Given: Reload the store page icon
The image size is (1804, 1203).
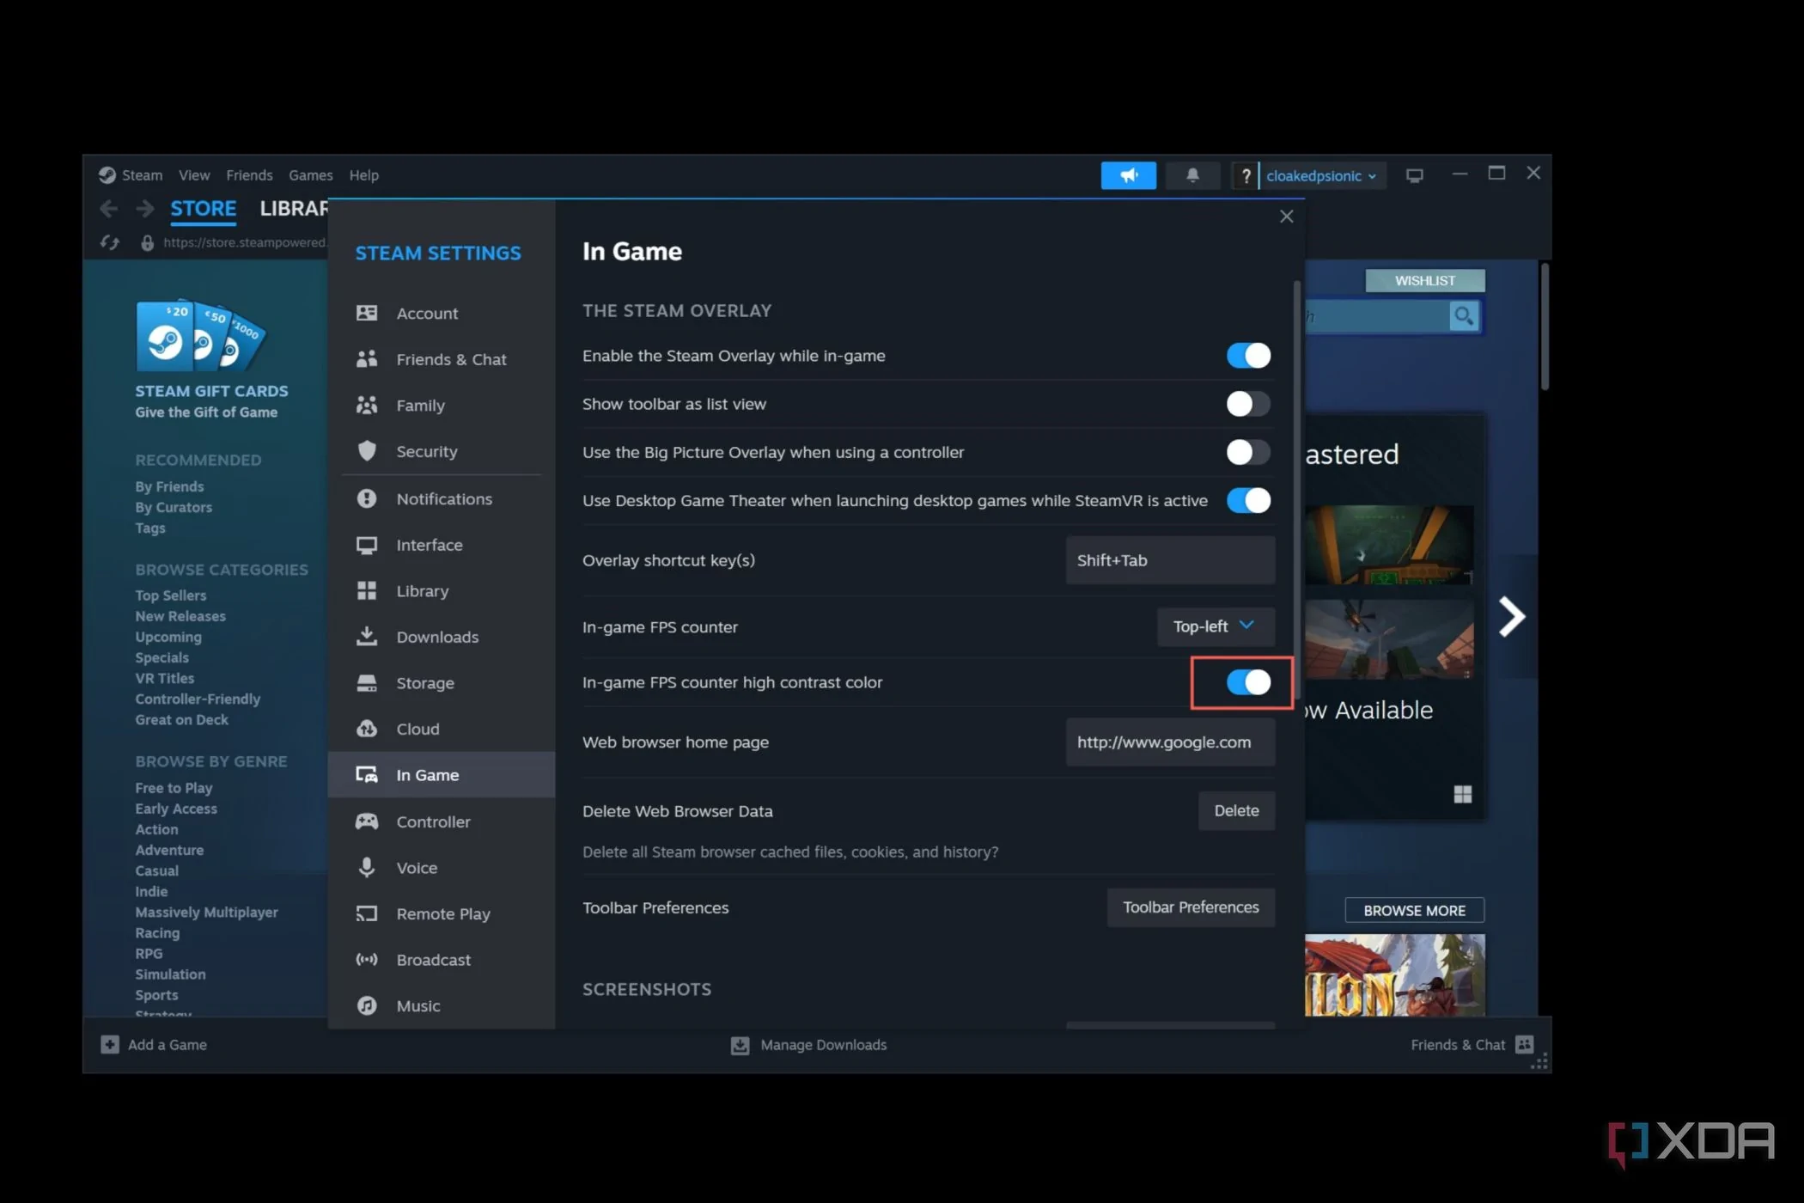Looking at the screenshot, I should point(109,242).
